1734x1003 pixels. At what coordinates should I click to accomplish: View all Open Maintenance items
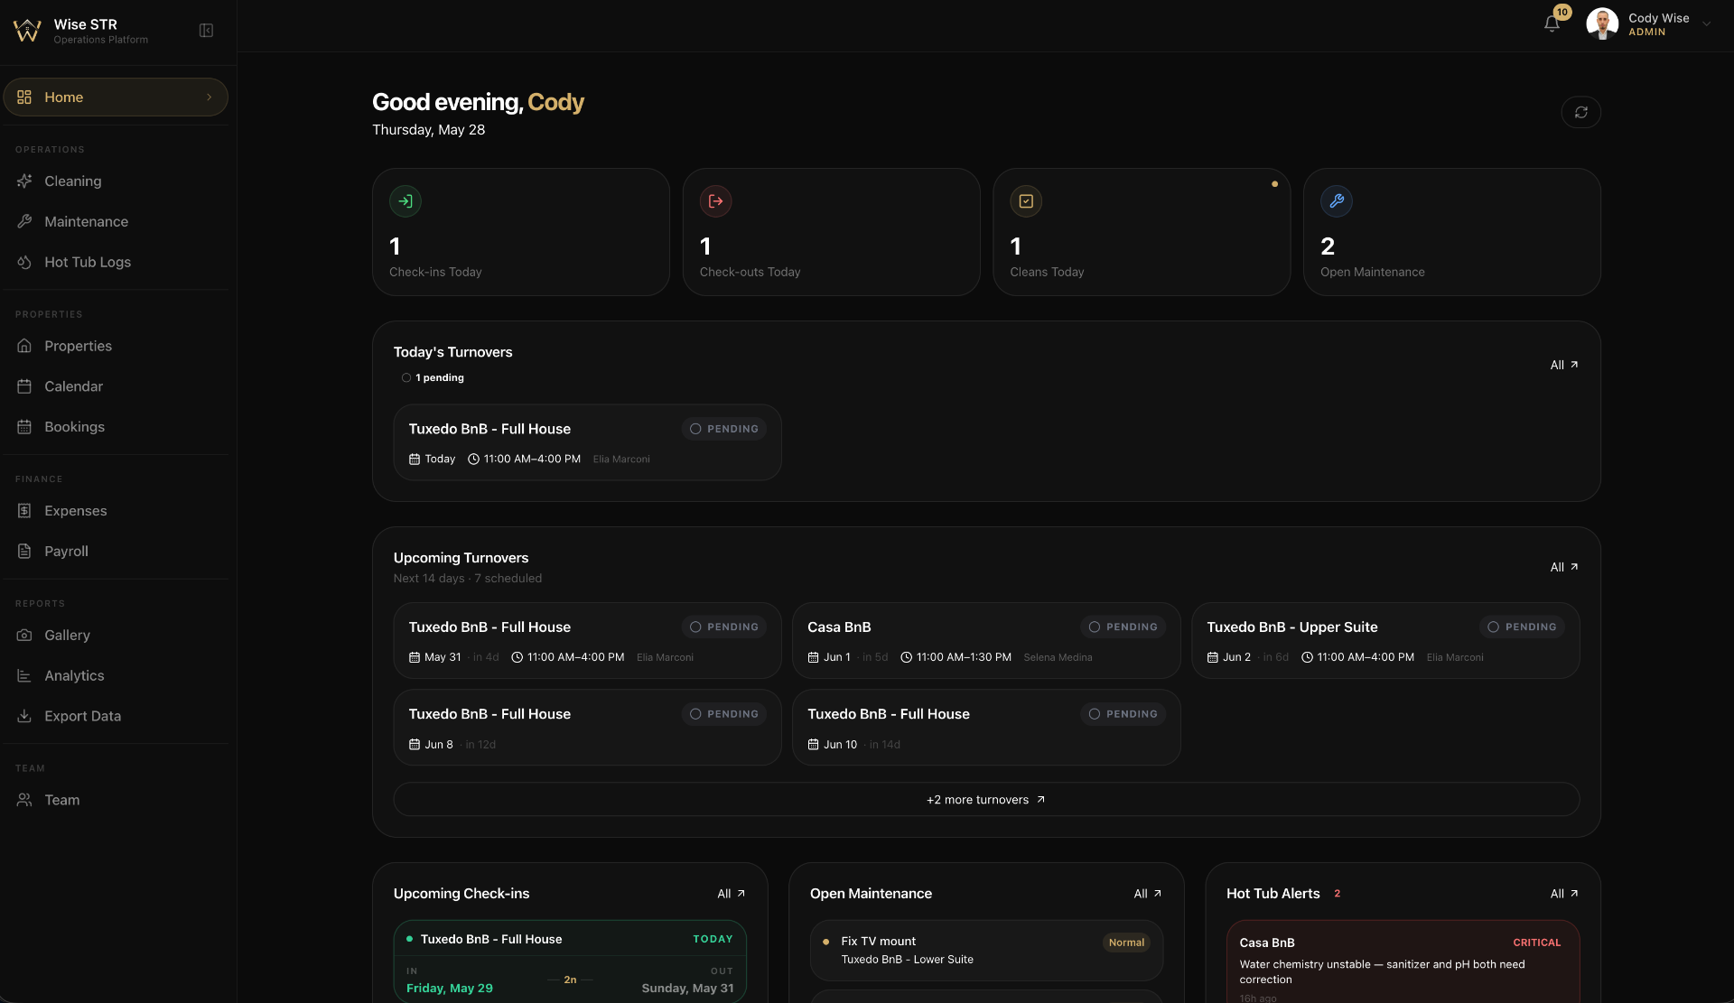click(1148, 894)
